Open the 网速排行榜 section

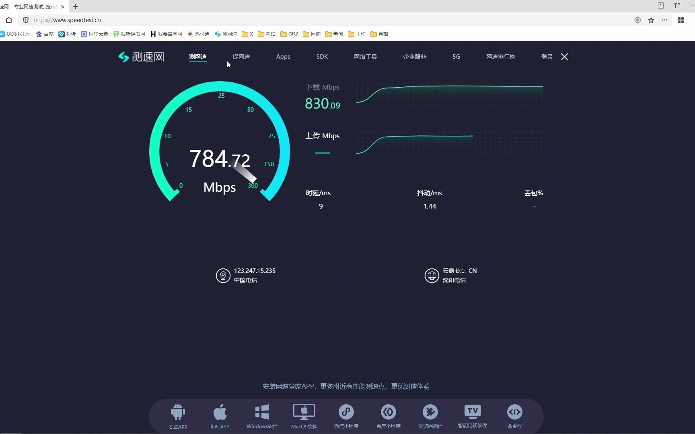[x=500, y=57]
